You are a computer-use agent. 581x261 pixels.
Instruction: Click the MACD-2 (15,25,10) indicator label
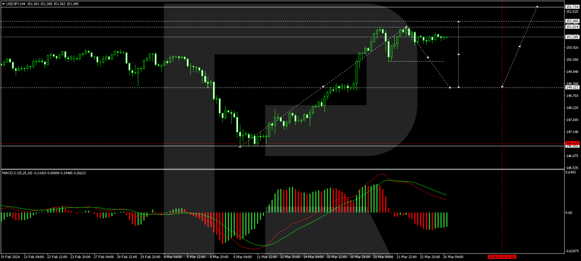[22, 173]
